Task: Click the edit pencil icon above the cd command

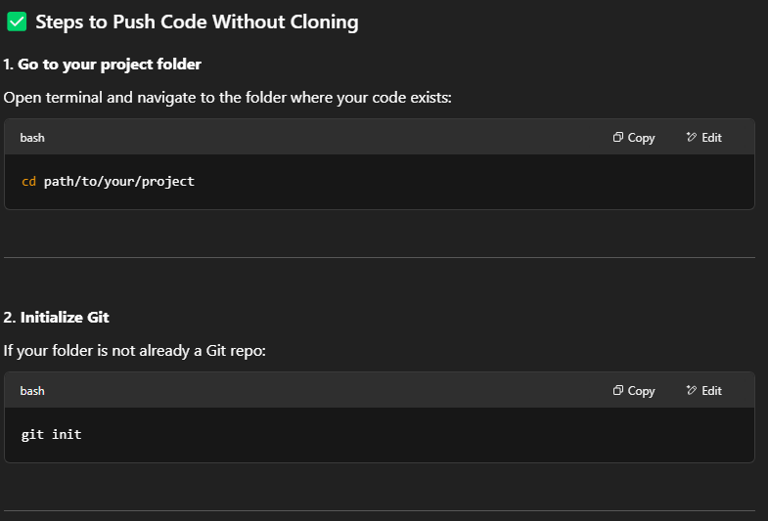Action: pyautogui.click(x=692, y=138)
